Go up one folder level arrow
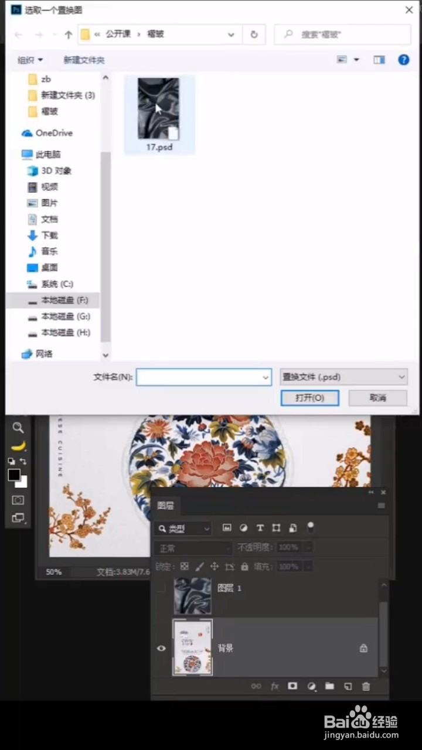The image size is (422, 750). pos(68,35)
